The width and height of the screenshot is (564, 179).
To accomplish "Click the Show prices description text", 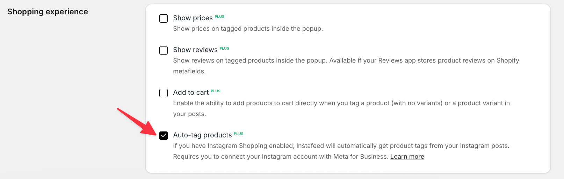I will coord(248,29).
